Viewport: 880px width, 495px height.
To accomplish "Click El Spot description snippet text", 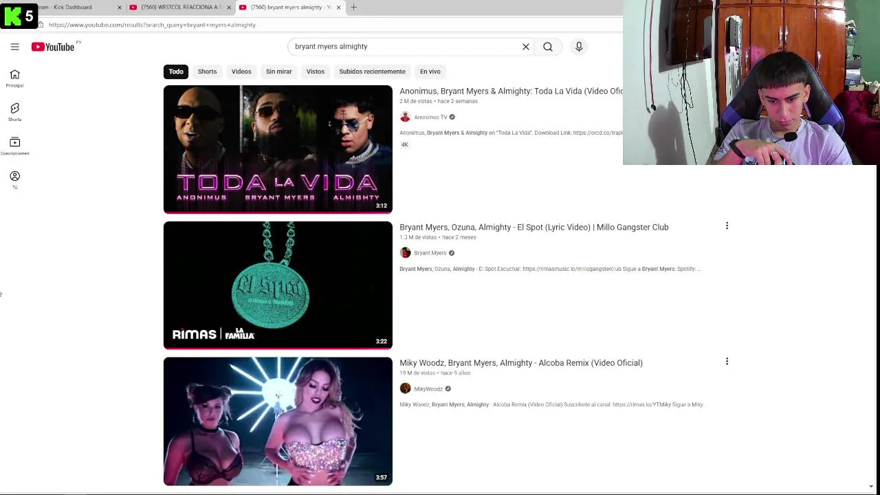I will click(x=550, y=269).
